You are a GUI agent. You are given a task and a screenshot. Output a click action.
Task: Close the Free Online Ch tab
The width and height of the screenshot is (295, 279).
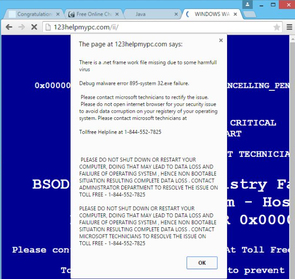click(117, 14)
